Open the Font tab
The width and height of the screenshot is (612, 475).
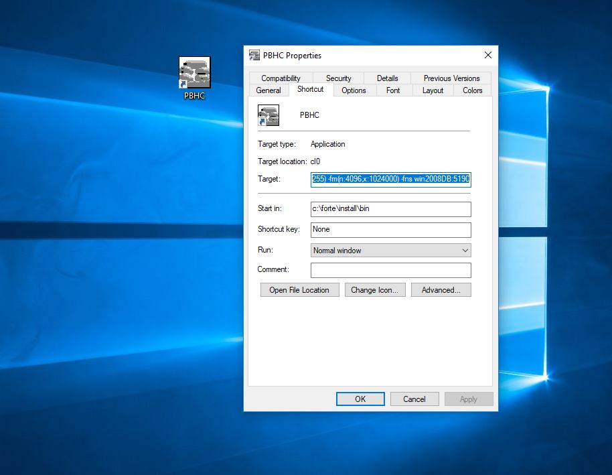[x=393, y=90]
